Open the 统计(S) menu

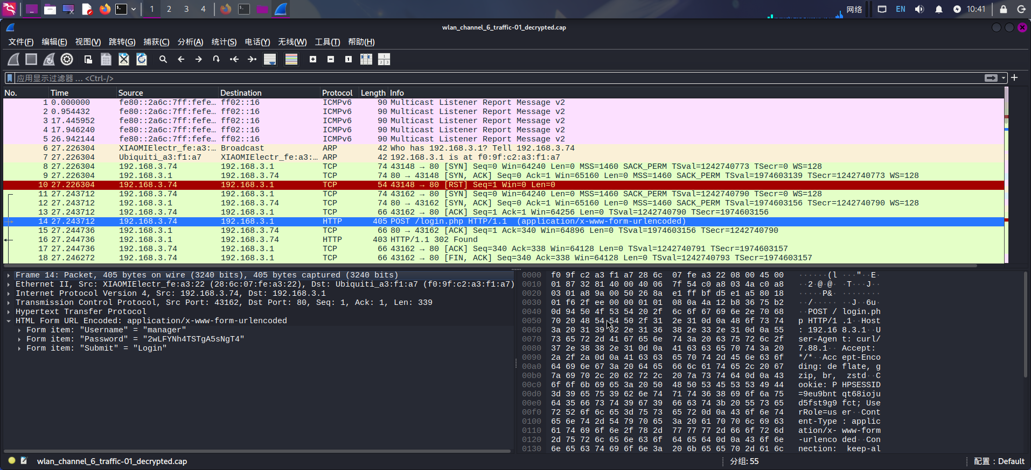click(x=224, y=42)
